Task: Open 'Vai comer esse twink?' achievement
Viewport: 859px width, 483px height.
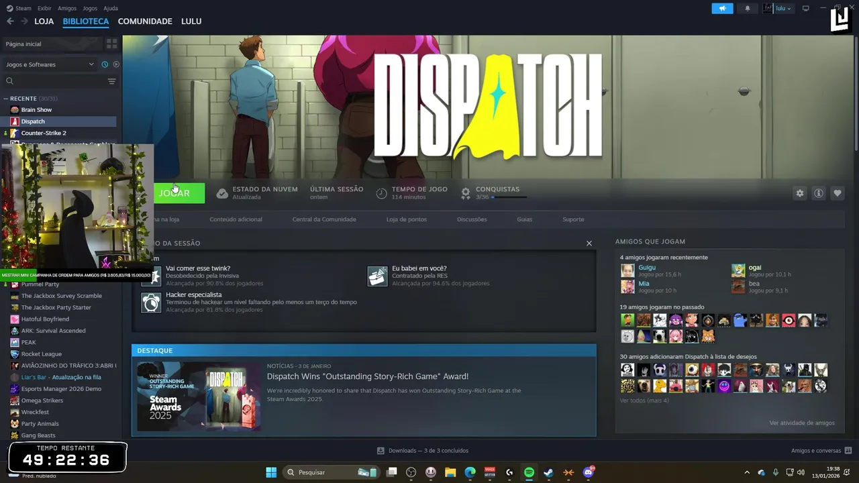Action: 198,268
